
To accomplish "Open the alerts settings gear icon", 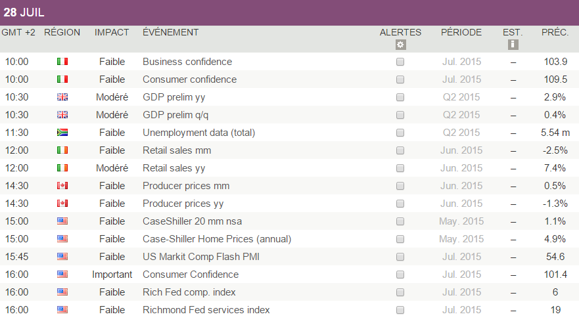I will [x=400, y=45].
